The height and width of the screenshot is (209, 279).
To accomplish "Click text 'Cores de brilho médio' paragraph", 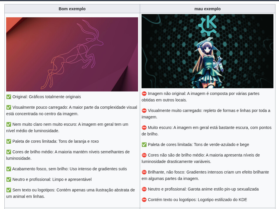I will [68, 155].
